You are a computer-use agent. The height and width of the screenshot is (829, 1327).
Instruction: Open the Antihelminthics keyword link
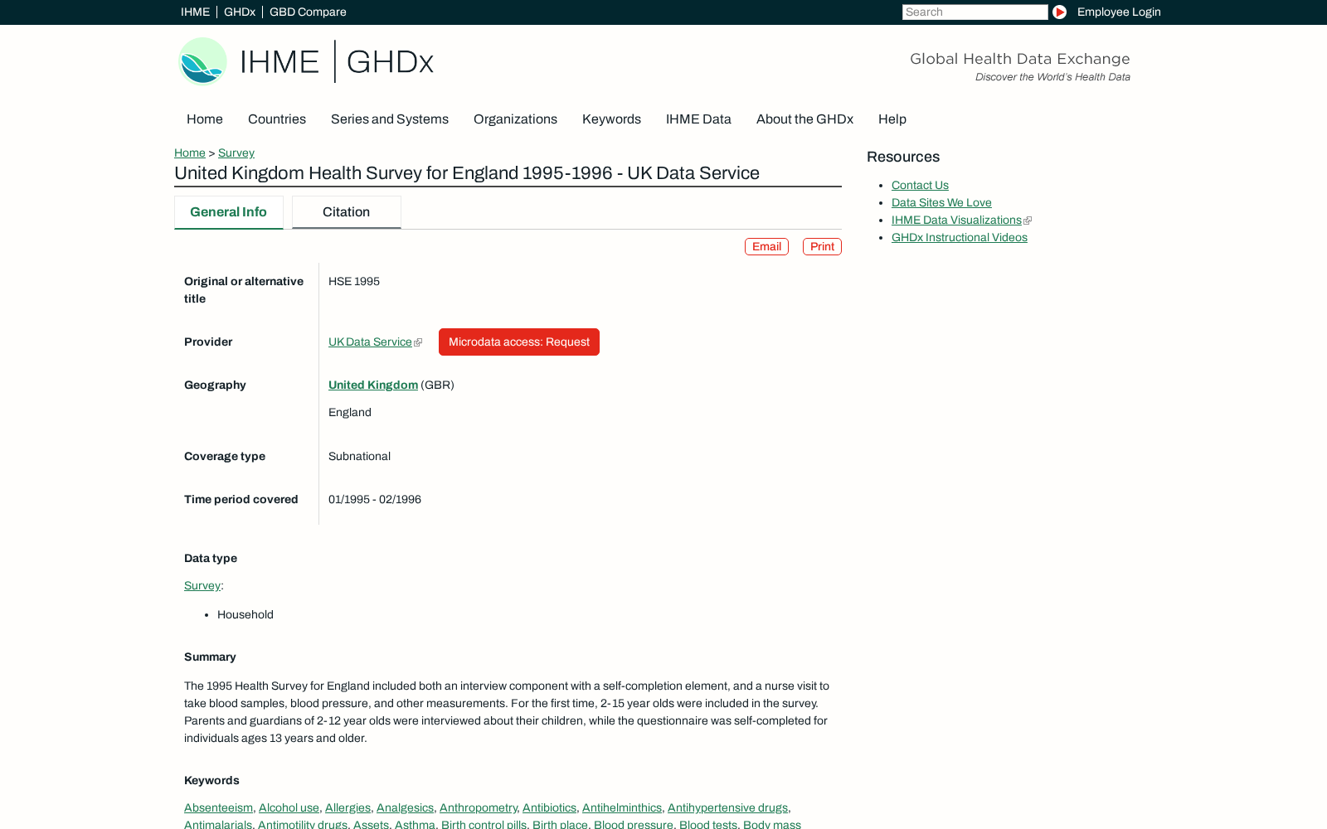622,807
